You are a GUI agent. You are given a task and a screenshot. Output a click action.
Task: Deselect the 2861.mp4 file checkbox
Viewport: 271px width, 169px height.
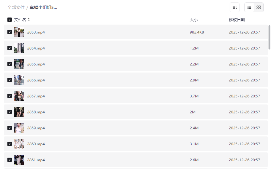point(10,160)
